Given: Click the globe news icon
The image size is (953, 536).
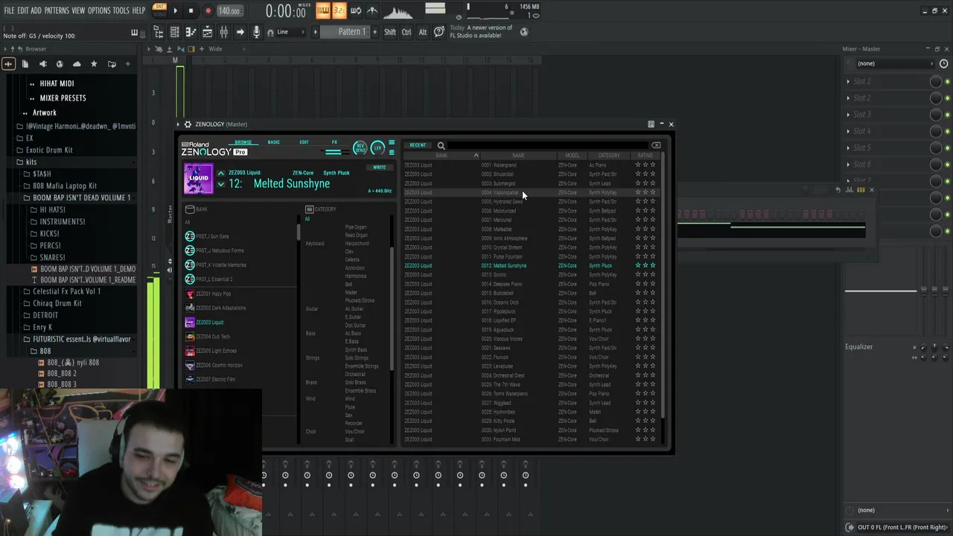Looking at the screenshot, I should tap(524, 32).
